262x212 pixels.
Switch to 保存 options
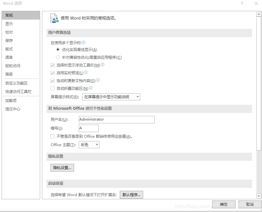pyautogui.click(x=21, y=40)
